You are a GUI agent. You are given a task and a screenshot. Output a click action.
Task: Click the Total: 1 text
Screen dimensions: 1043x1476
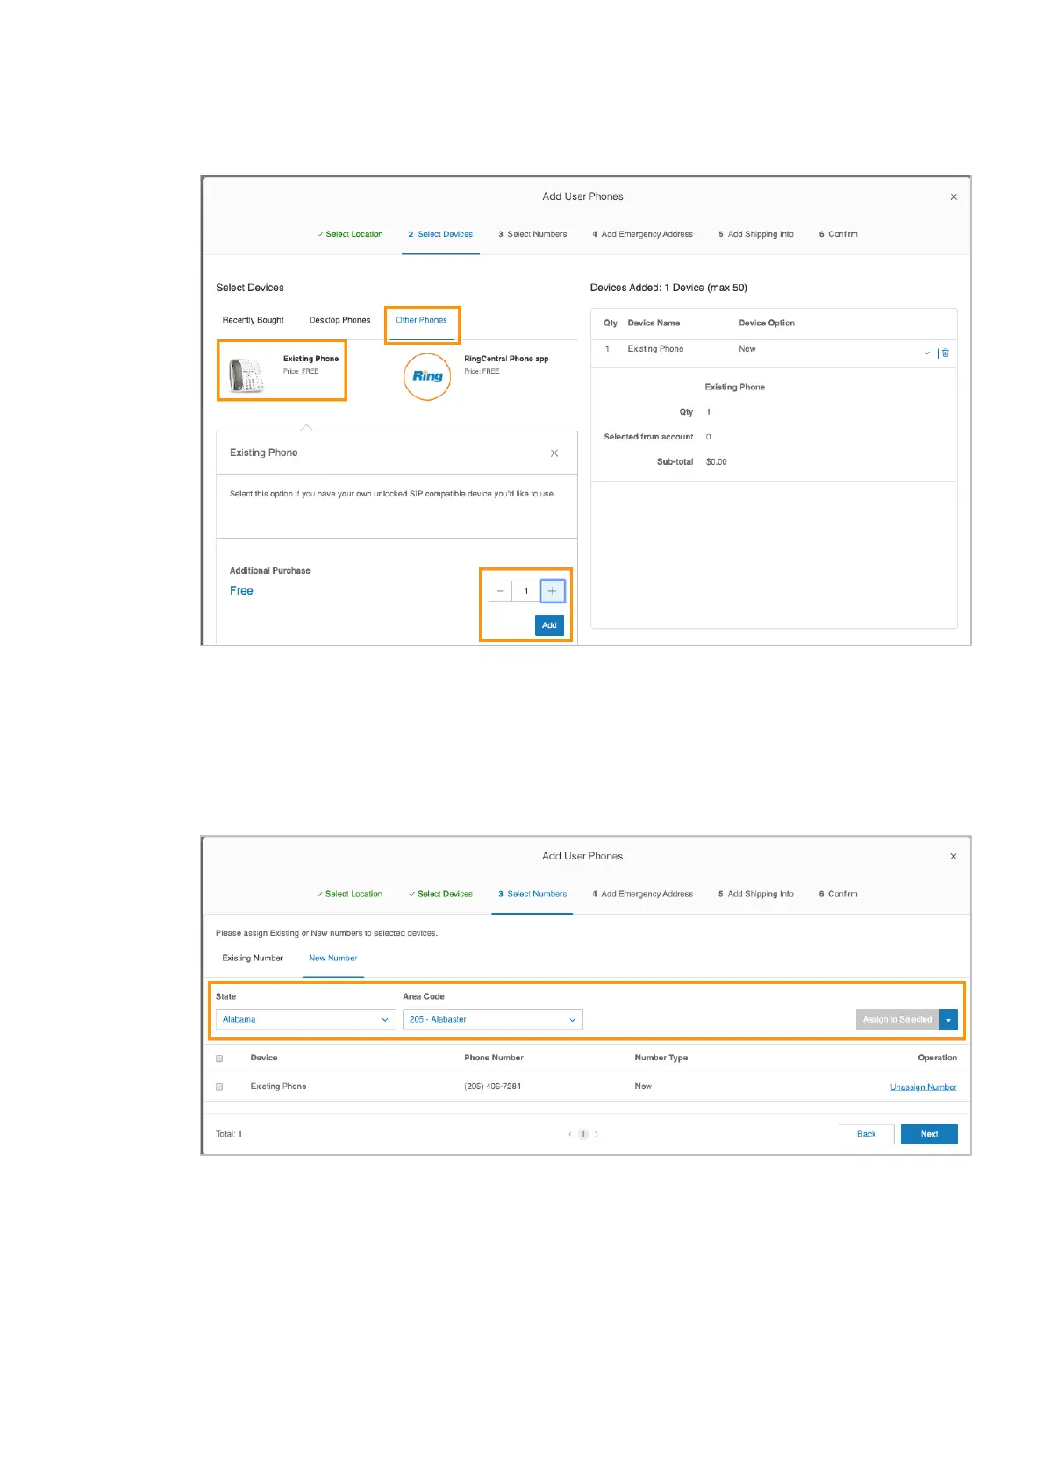[229, 1134]
